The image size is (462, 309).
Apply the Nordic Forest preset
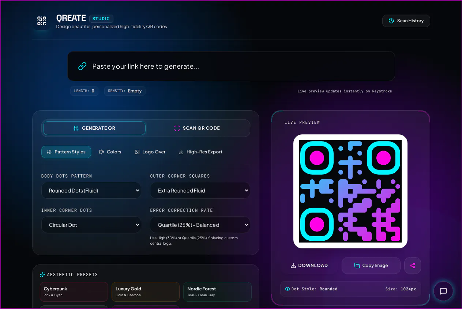(x=217, y=291)
